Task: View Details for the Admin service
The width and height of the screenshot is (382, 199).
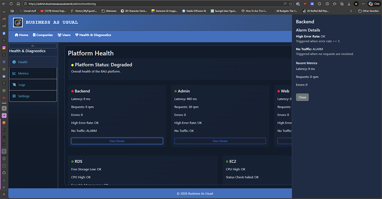Action: tap(220, 141)
